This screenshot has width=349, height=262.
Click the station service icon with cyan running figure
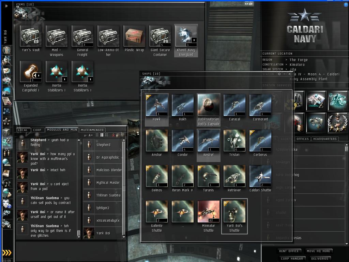[x=338, y=101]
